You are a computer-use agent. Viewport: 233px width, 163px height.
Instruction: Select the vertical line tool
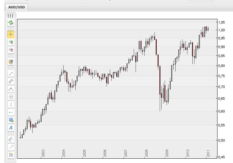click(11, 104)
